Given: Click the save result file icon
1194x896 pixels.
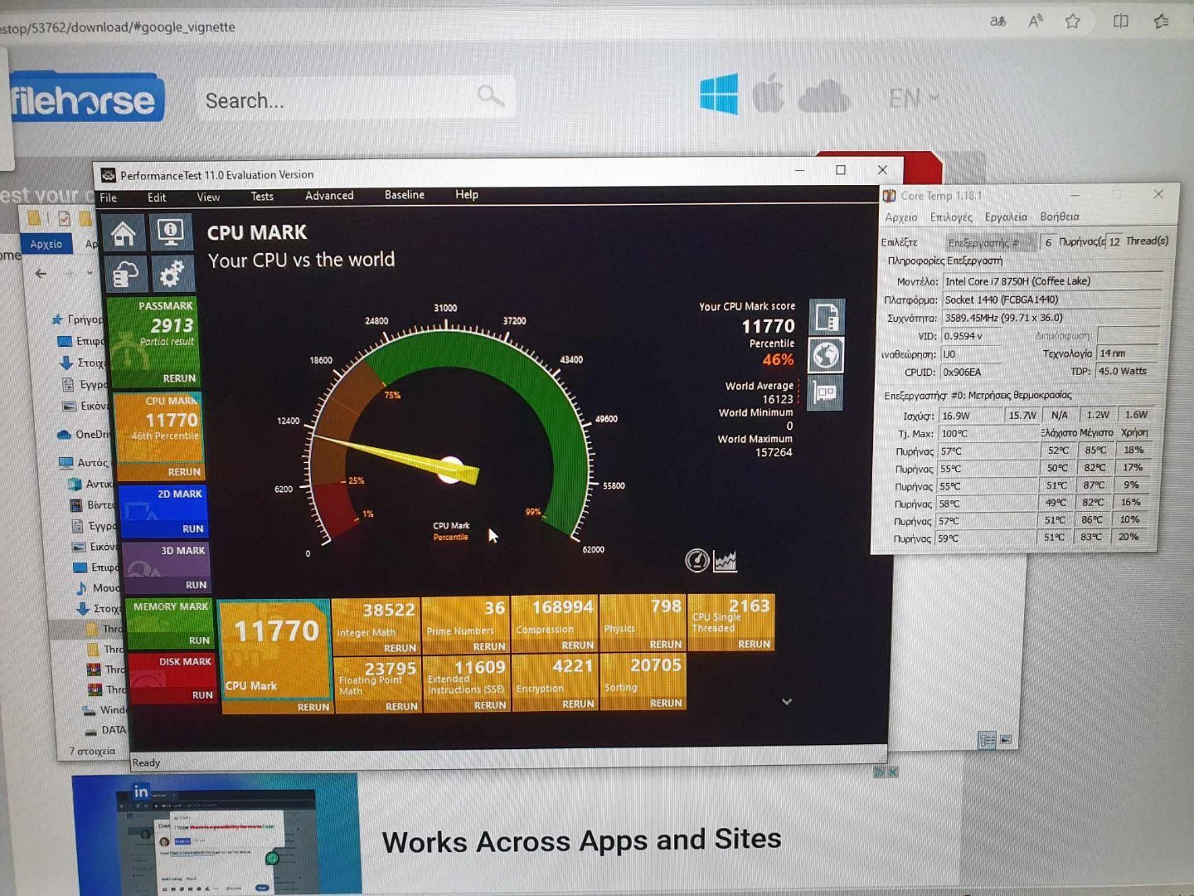Looking at the screenshot, I should tap(827, 317).
